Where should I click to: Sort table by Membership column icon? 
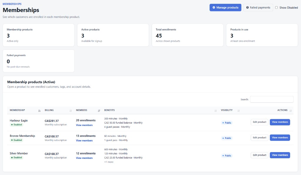click(x=39, y=111)
